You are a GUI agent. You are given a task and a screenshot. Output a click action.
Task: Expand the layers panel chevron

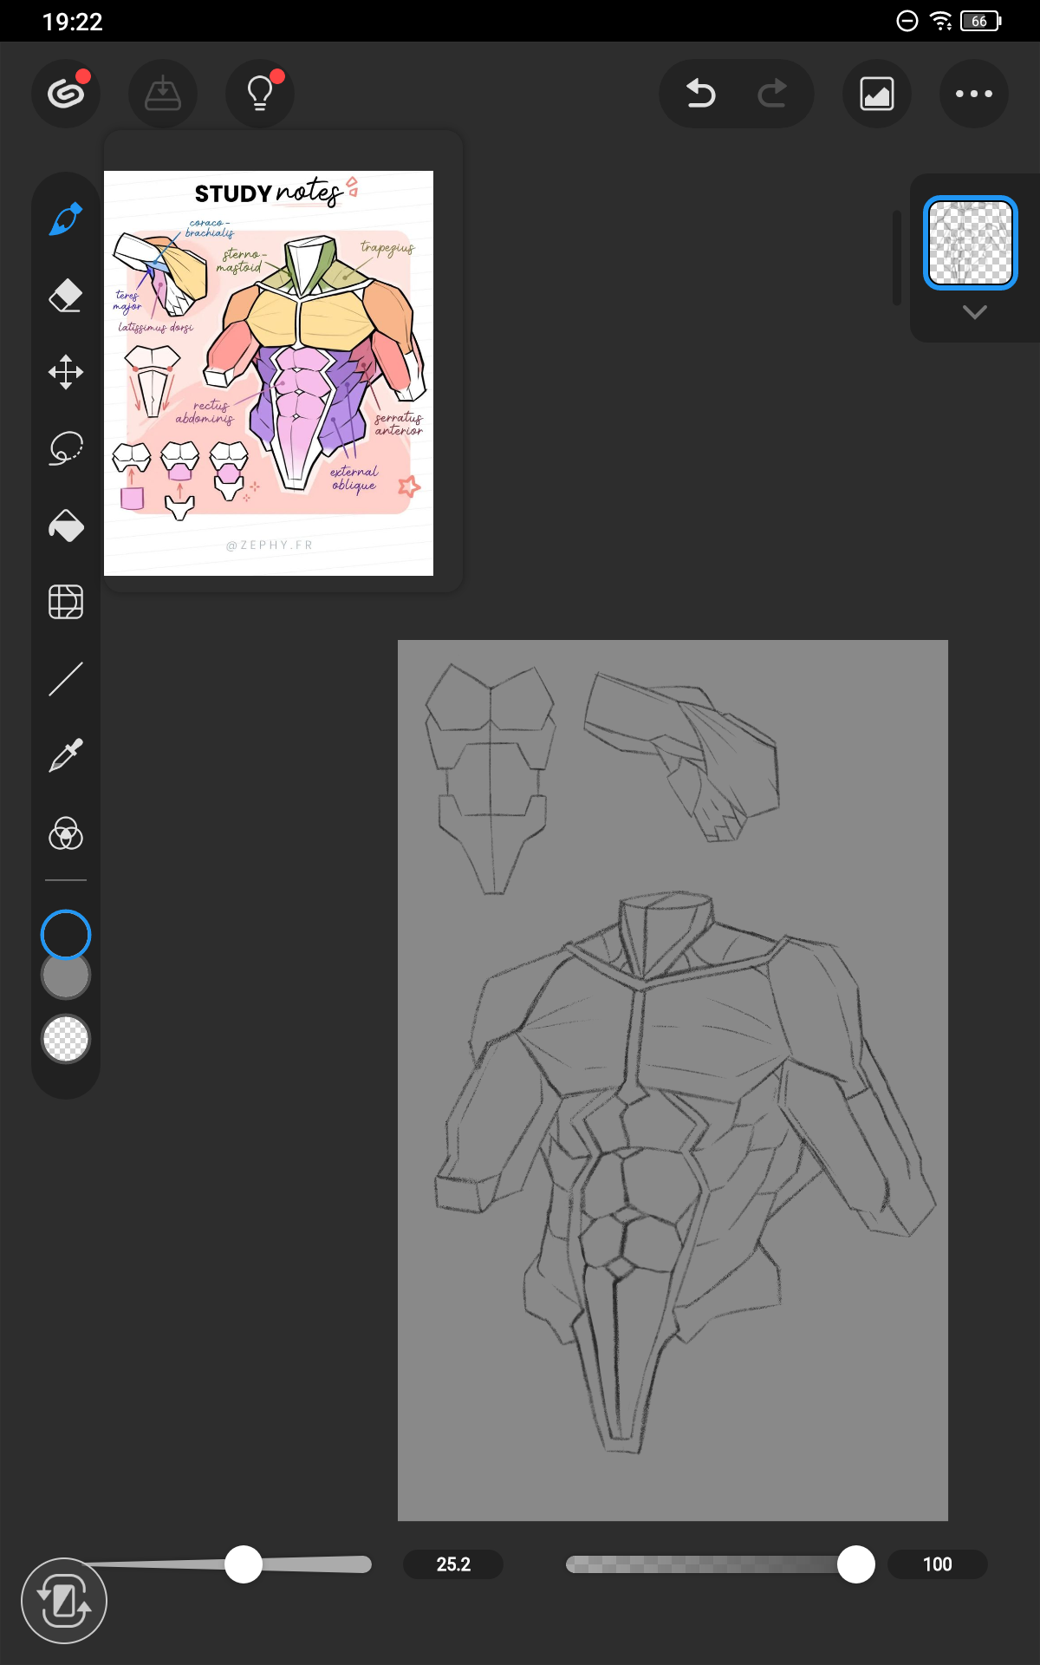(x=975, y=312)
